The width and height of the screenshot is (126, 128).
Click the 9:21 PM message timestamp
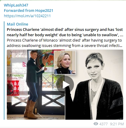(117, 124)
